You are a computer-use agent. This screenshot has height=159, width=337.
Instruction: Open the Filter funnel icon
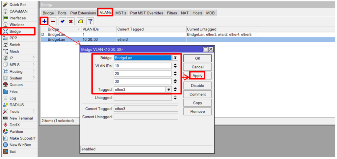[90, 21]
